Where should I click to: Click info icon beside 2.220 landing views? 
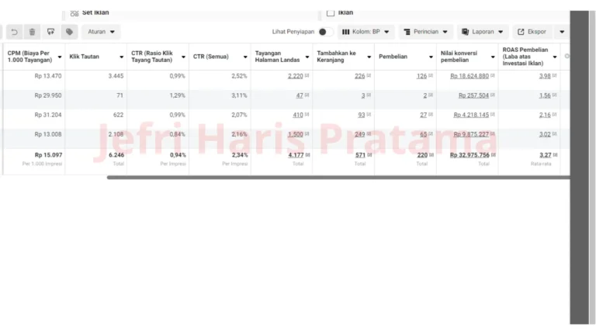(x=307, y=76)
